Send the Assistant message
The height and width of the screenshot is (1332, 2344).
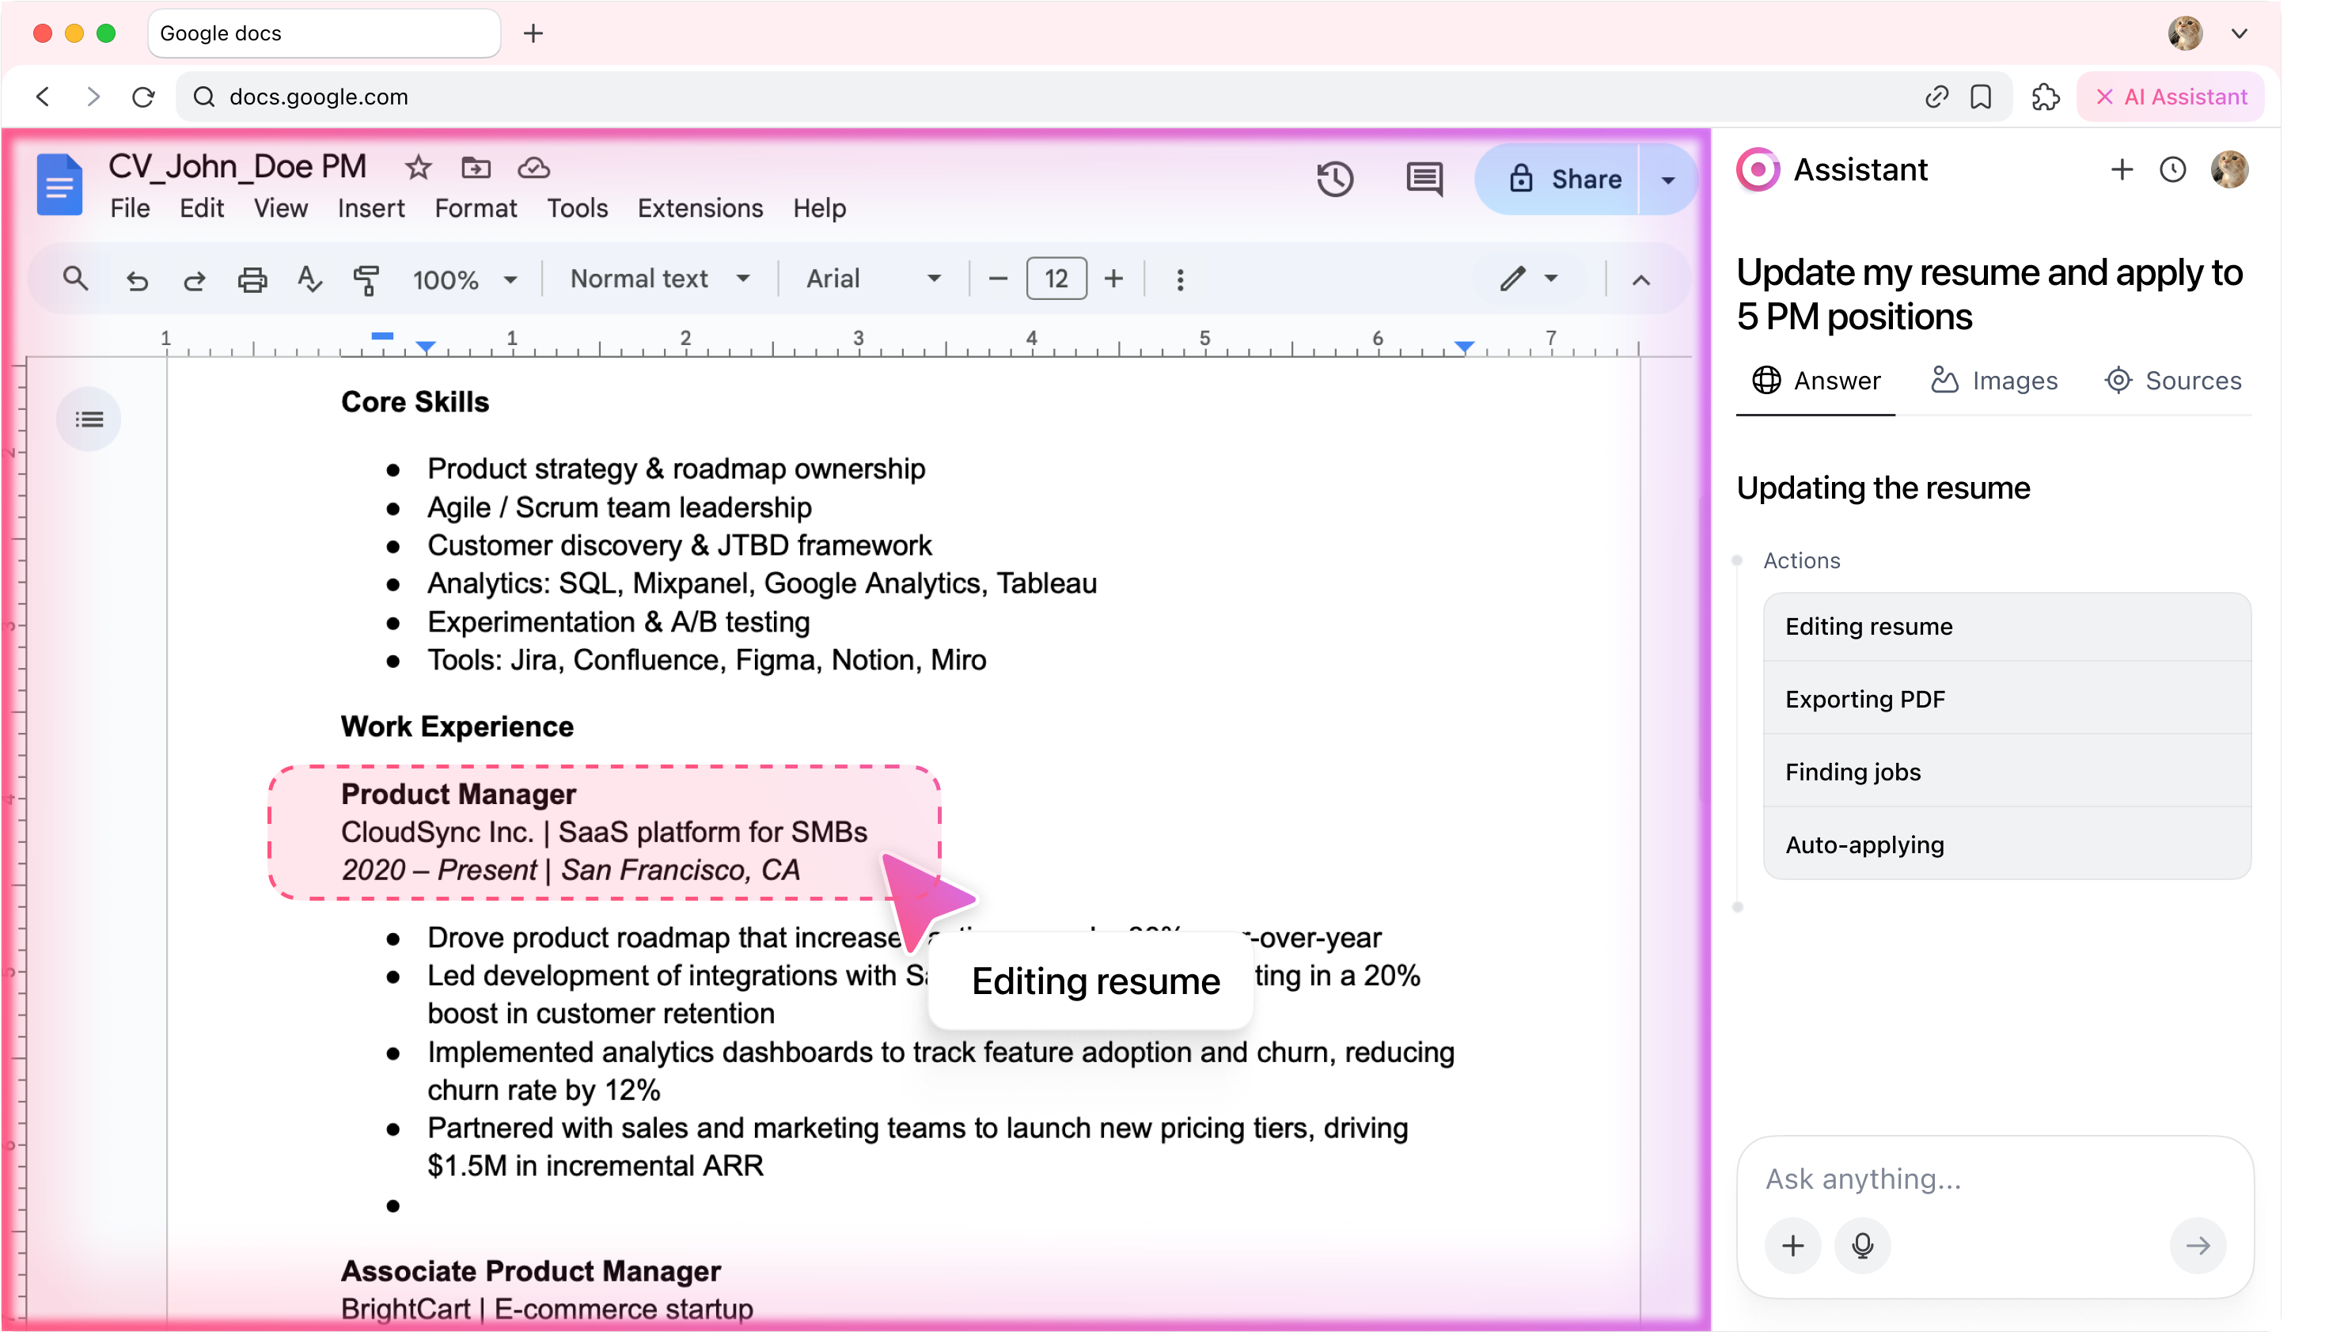[2198, 1245]
